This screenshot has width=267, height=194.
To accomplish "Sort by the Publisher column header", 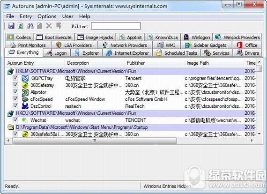I will click(x=154, y=63).
